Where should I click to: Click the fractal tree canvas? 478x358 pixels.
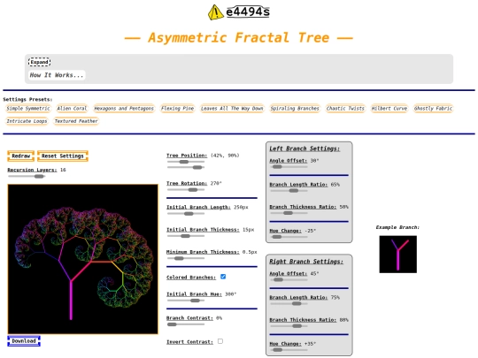click(83, 259)
